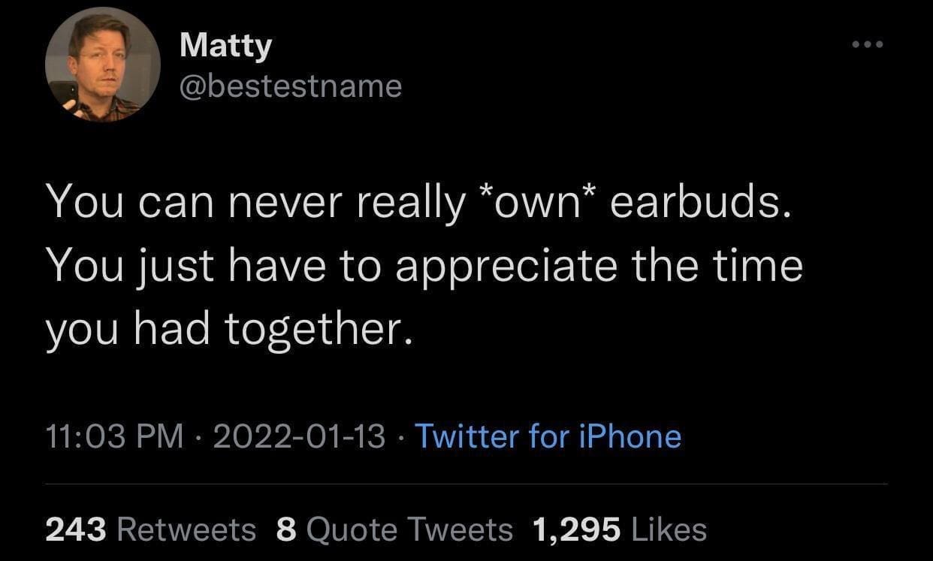Open the Quote Tweets label
Image resolution: width=933 pixels, height=561 pixels.
point(410,530)
